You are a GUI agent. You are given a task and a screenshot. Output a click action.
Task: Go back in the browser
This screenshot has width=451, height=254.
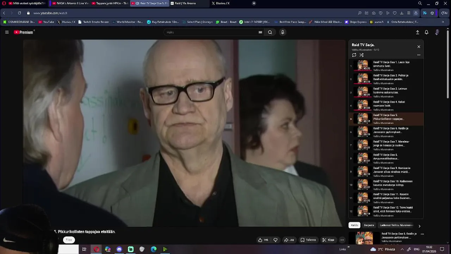[4, 13]
